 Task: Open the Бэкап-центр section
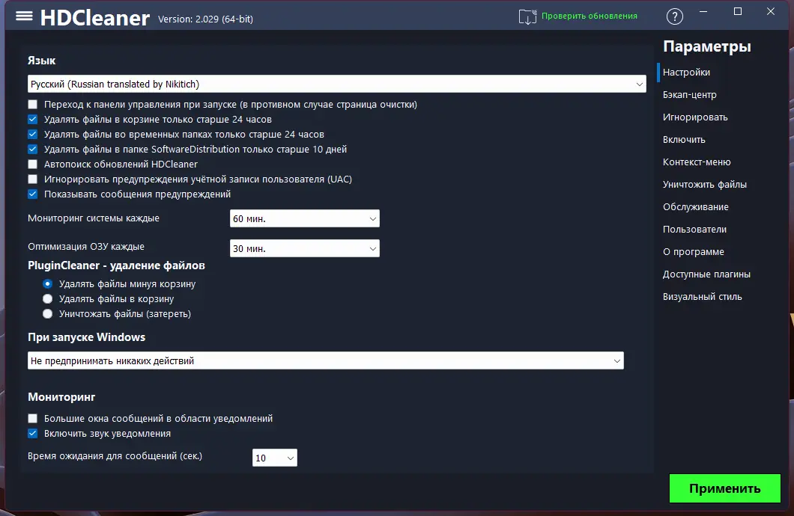(x=690, y=94)
